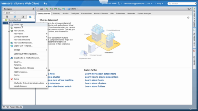198x111 pixels.
Task: Click the Recent Objects clock icon
Action: tap(4, 107)
